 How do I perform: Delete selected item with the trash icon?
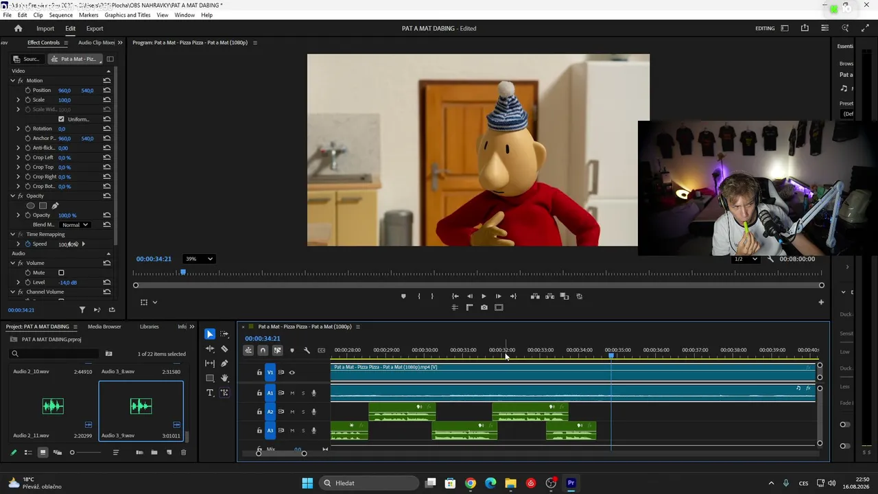[183, 453]
